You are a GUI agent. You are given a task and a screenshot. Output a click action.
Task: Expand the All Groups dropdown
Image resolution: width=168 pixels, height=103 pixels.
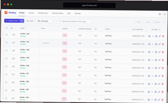tap(46, 21)
